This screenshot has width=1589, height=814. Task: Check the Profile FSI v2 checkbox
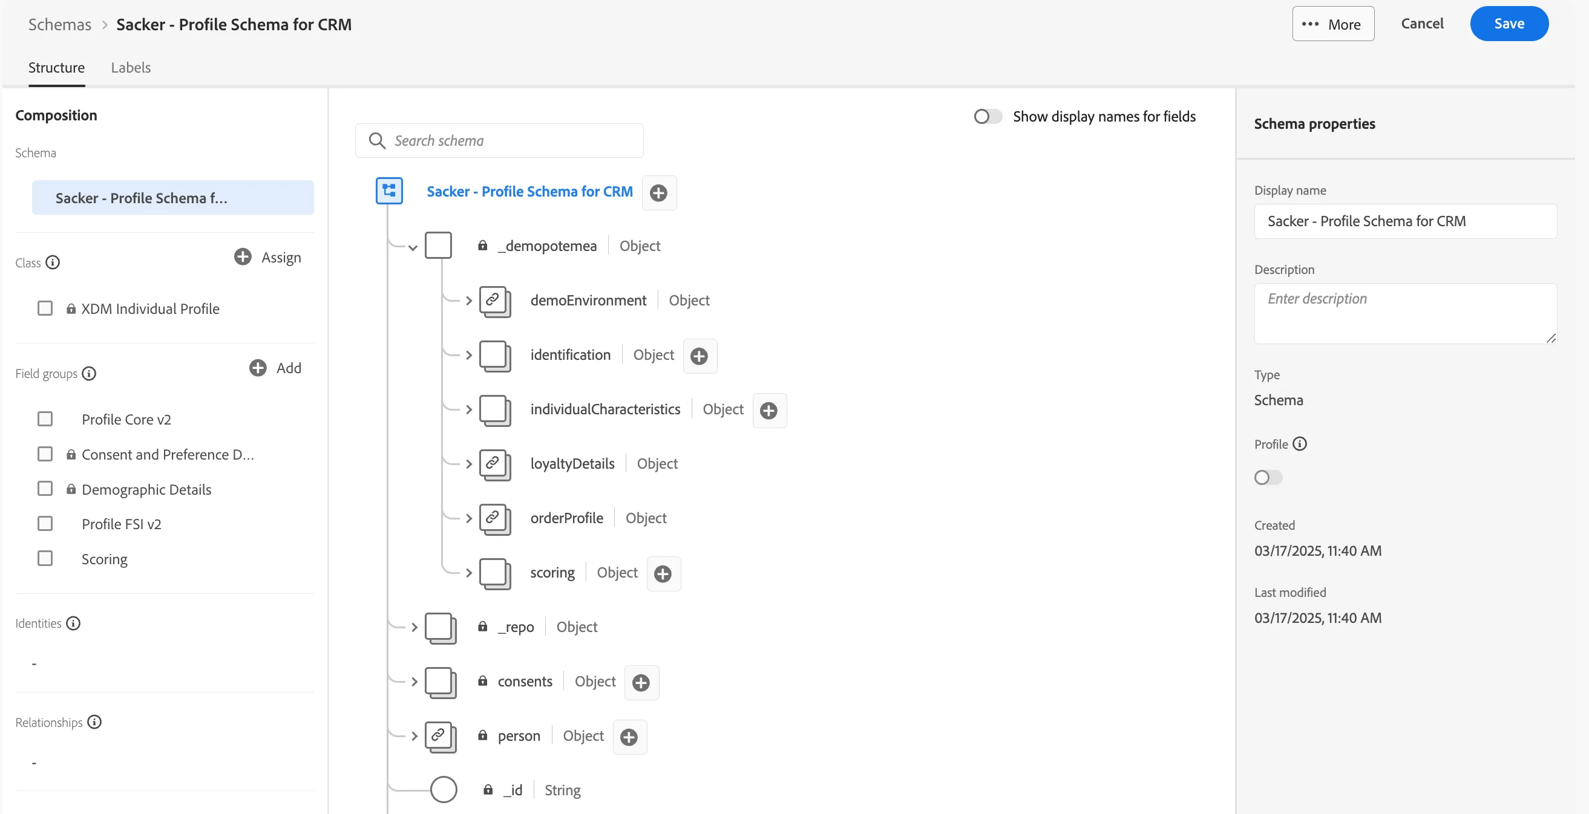coord(45,524)
